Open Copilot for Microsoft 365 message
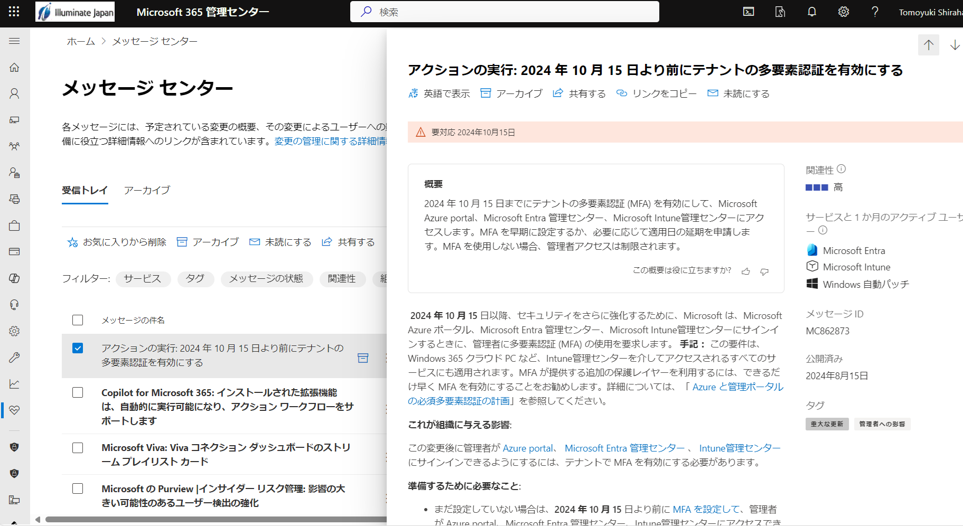 pos(228,407)
